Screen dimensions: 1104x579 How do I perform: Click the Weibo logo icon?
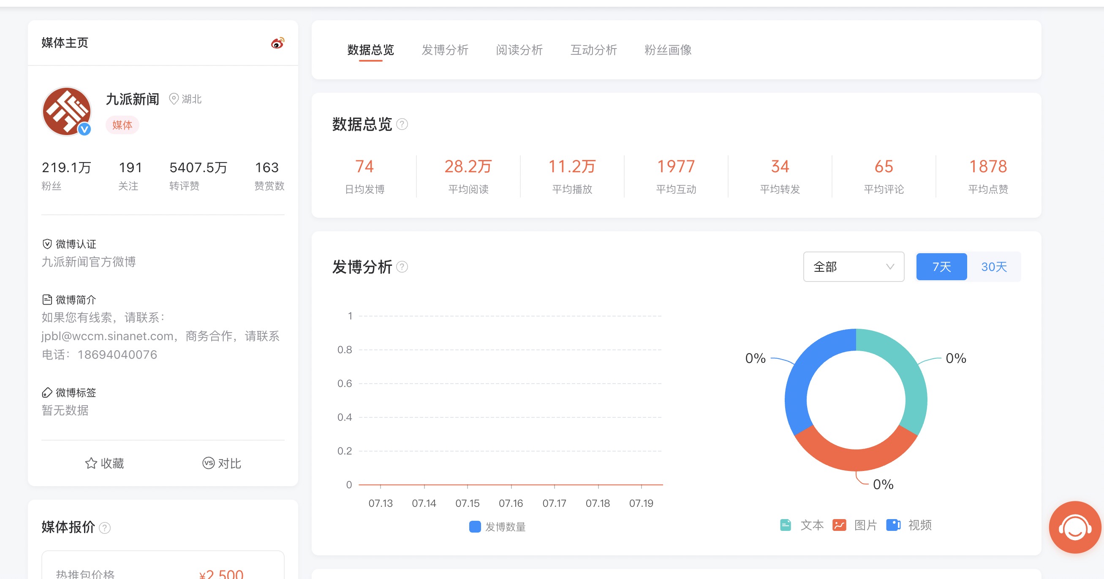click(277, 43)
